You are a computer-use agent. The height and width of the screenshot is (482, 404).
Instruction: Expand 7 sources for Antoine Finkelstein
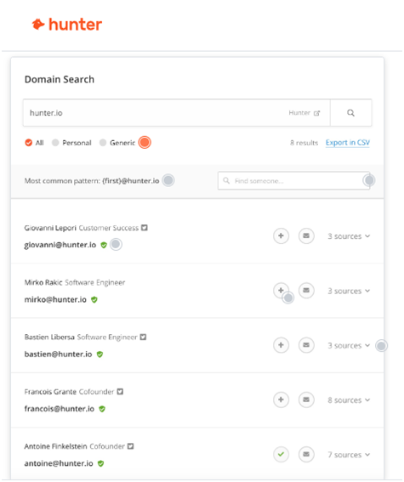[349, 455]
